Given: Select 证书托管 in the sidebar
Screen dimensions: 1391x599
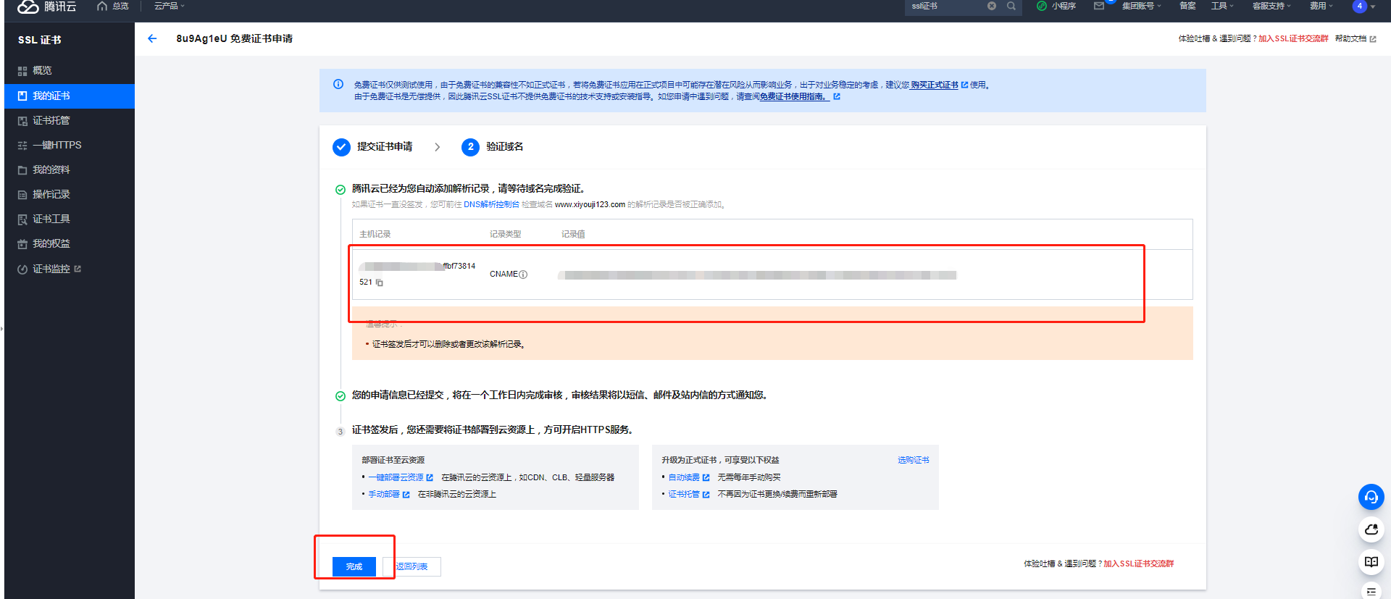Looking at the screenshot, I should point(51,120).
